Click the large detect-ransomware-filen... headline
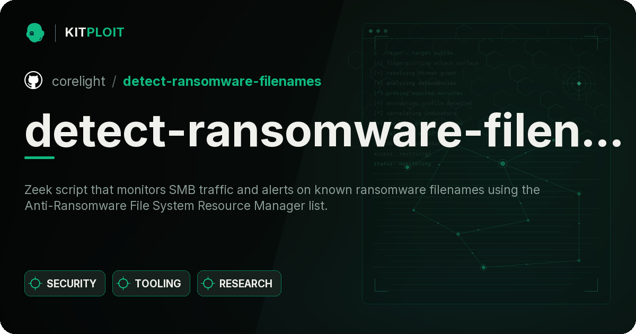This screenshot has height=334, width=636. 323,129
